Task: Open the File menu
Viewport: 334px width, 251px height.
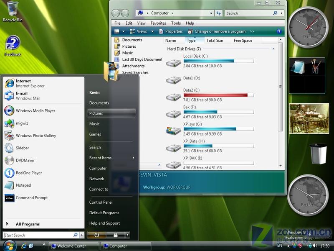Action: 117,23
